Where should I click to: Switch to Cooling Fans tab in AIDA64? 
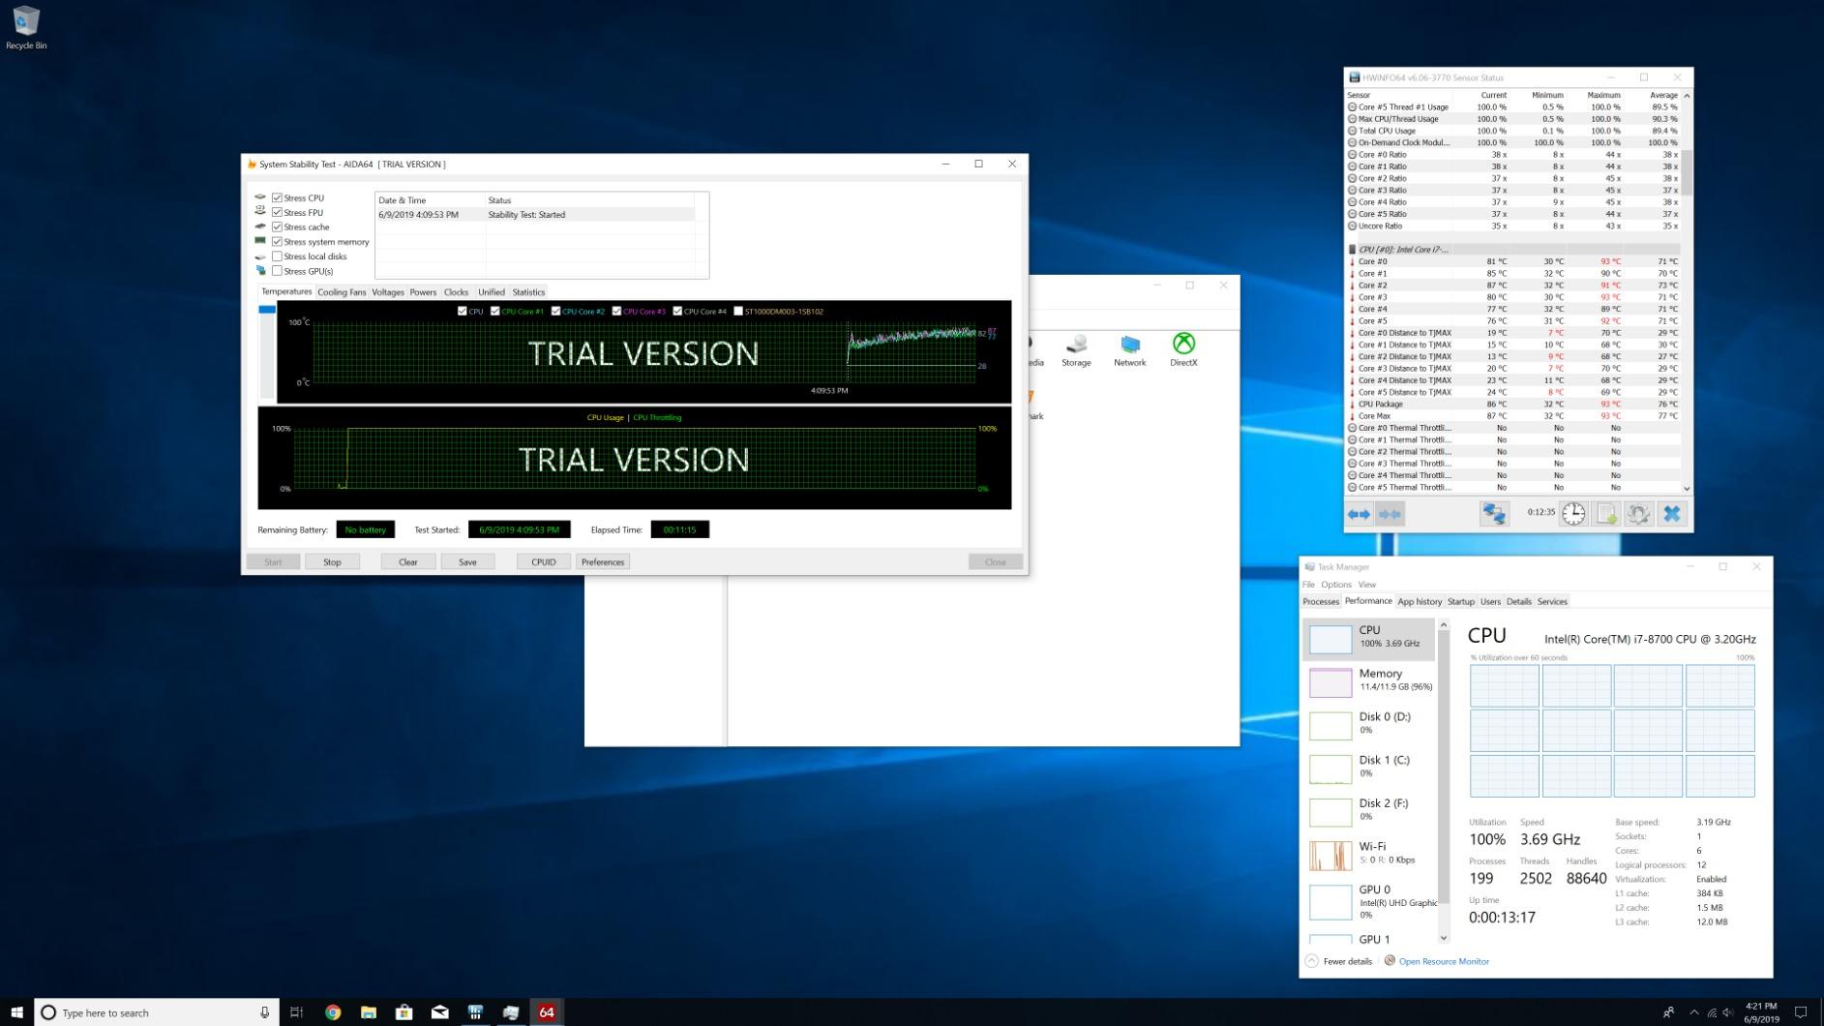coord(342,292)
